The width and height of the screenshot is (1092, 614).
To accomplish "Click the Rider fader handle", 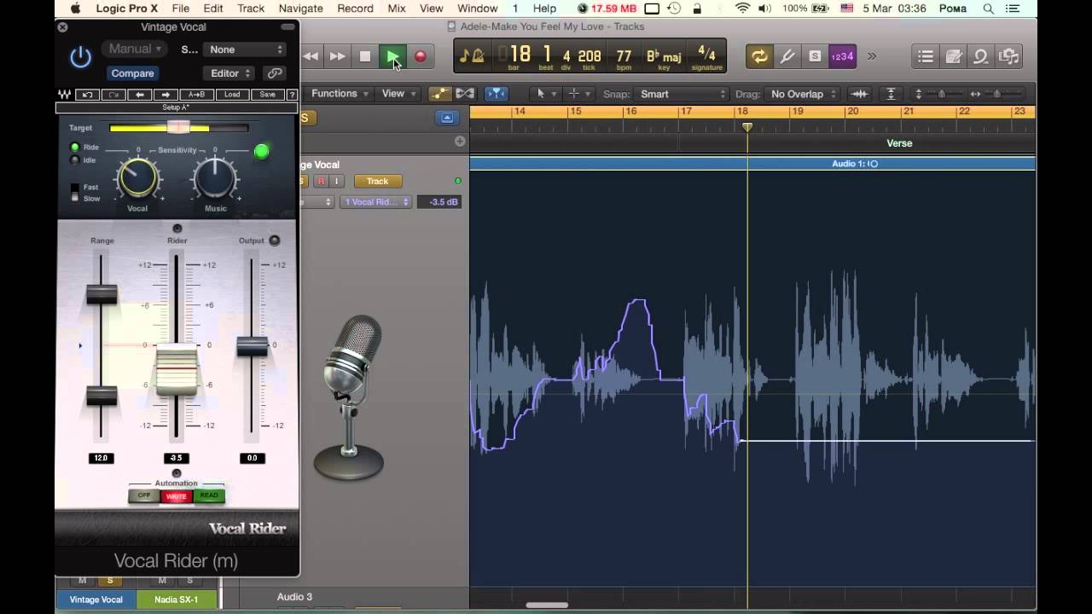I will [177, 368].
